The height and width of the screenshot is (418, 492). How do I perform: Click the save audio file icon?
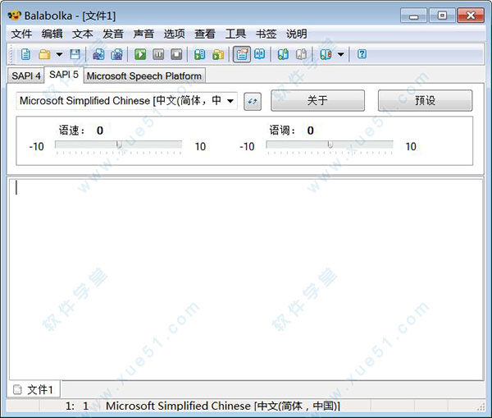click(98, 54)
